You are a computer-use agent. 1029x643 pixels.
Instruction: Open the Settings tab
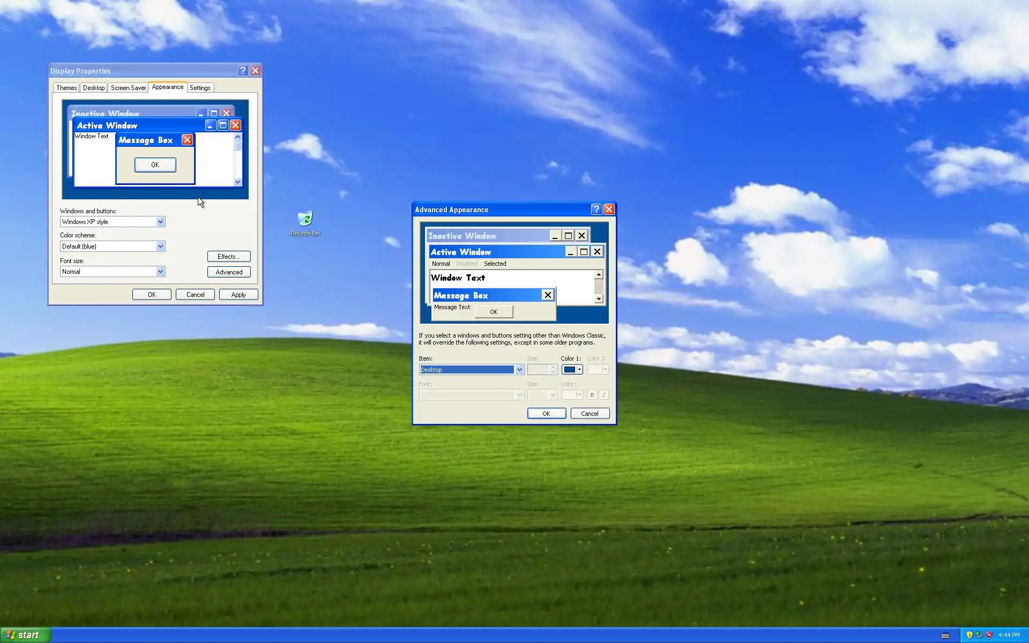(200, 88)
